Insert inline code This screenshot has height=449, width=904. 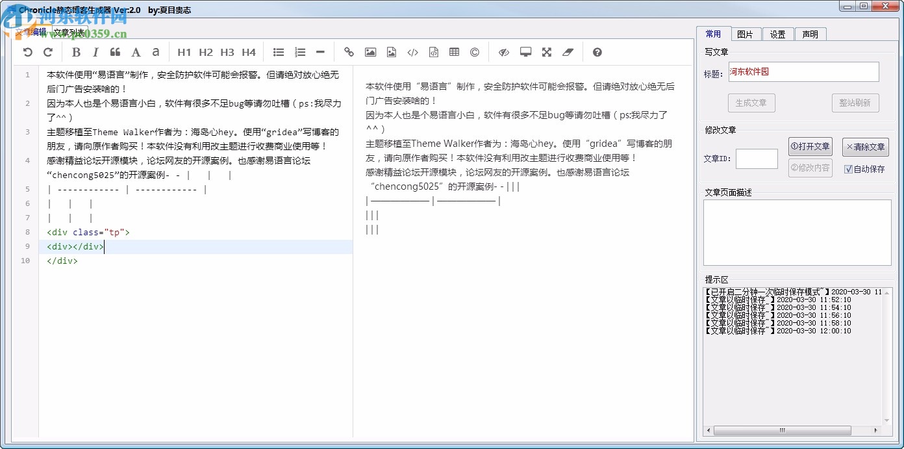tap(412, 52)
